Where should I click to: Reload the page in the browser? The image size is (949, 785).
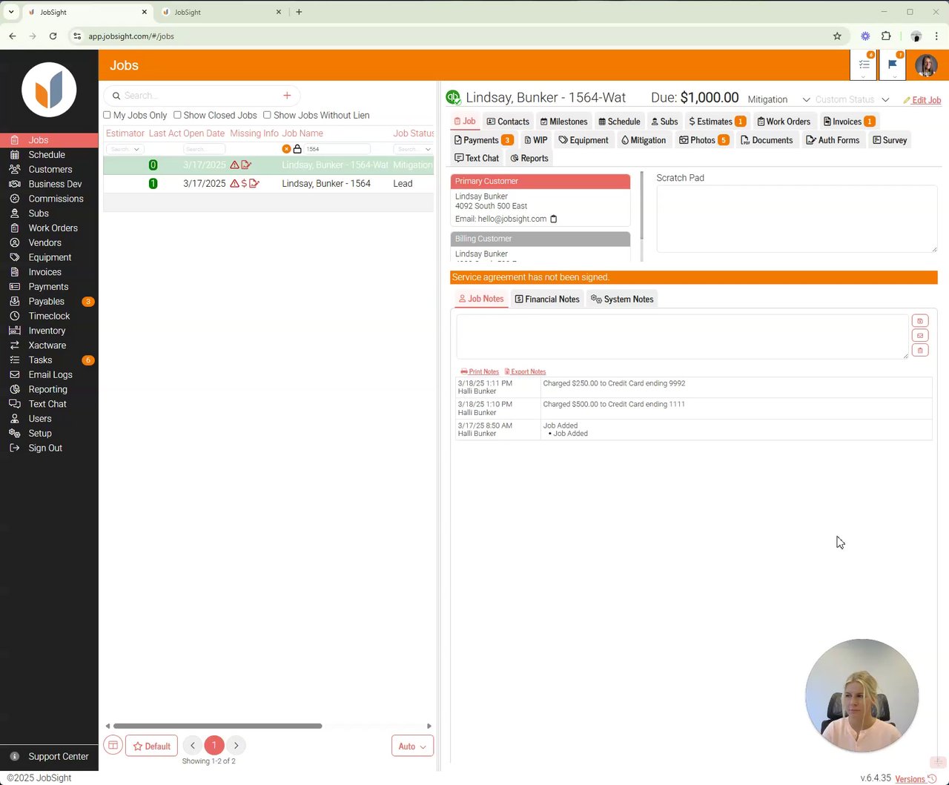(53, 36)
